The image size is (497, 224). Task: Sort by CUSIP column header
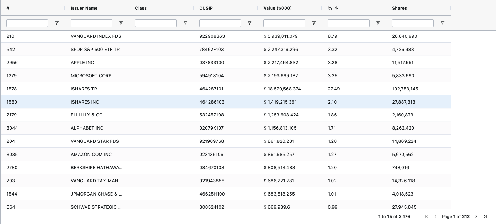click(206, 8)
